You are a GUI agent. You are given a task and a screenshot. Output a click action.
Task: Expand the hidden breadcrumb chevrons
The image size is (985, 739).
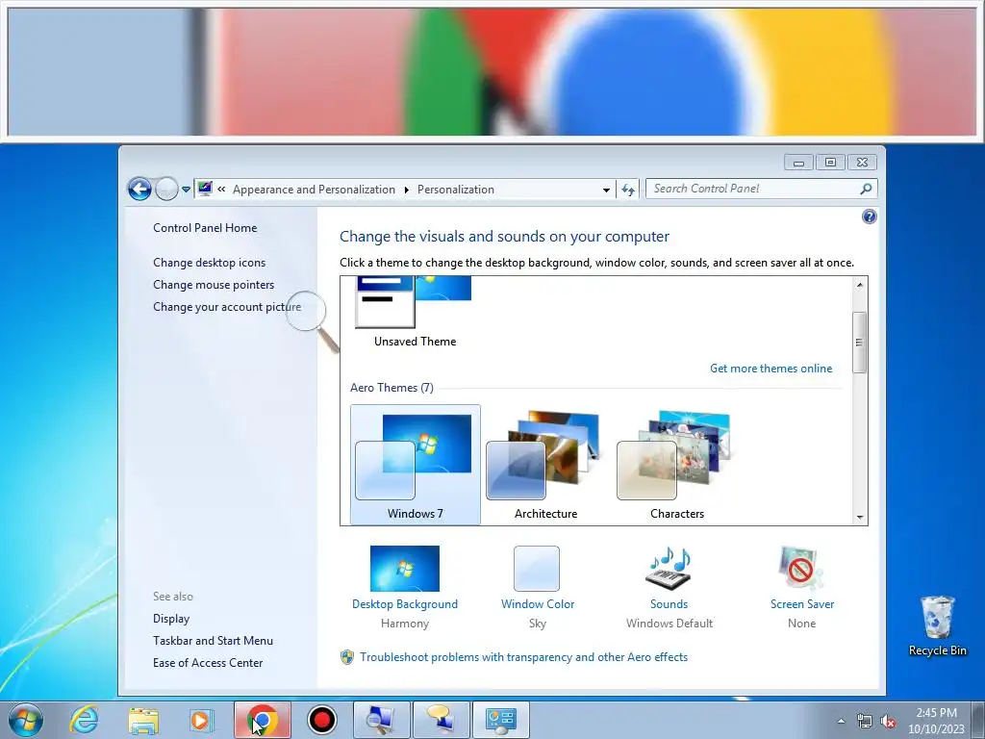[221, 190]
